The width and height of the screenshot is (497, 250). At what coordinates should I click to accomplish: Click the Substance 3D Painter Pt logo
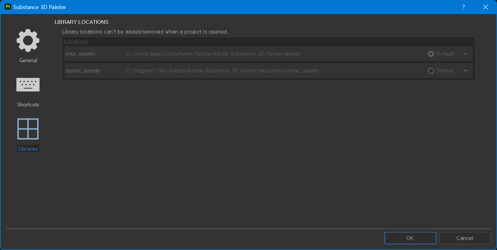[8, 7]
